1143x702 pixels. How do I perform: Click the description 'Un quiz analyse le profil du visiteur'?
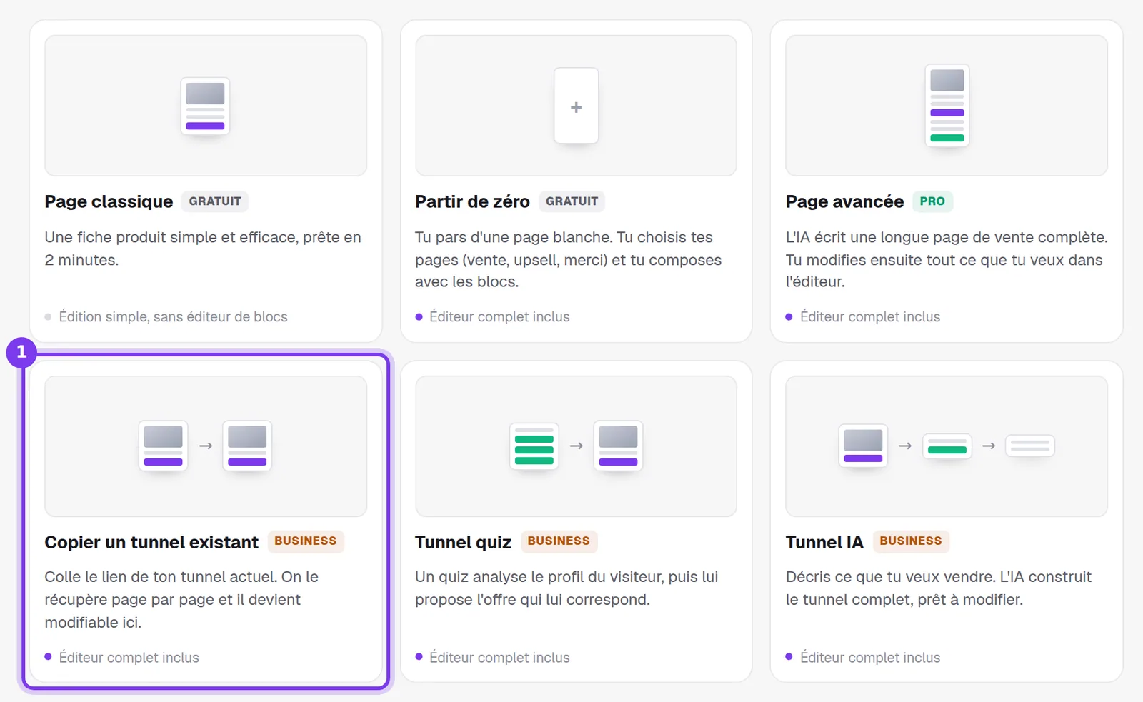[x=566, y=588]
